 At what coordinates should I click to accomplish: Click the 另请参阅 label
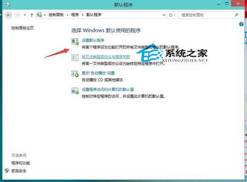pos(19,155)
